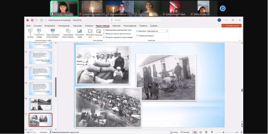Click the 83 % zoom level
Viewport: 268px width, 134px height.
click(x=237, y=132)
